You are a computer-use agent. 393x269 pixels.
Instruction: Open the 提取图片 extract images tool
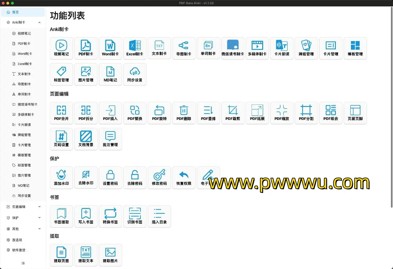coord(110,255)
